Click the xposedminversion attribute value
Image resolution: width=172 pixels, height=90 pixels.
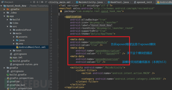coord(107,59)
